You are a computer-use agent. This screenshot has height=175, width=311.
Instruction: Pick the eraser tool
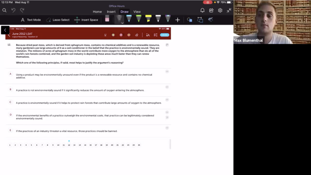[x=107, y=19]
